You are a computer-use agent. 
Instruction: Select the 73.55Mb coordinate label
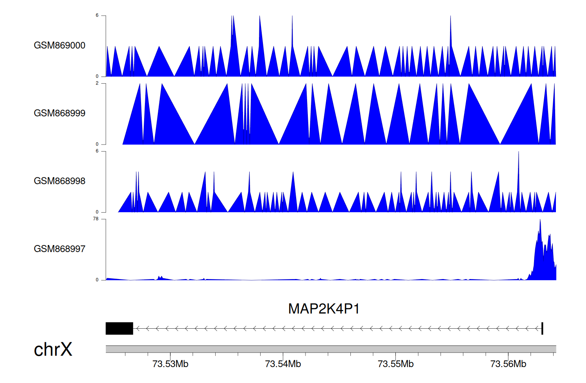pyautogui.click(x=395, y=364)
